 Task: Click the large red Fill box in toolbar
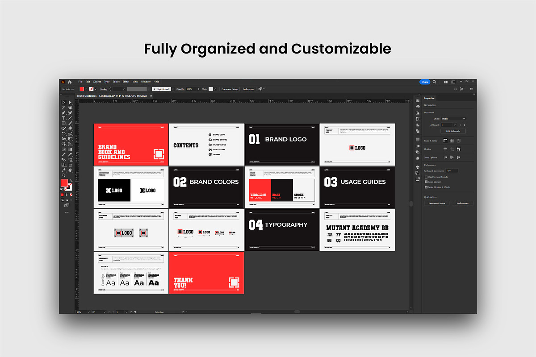(64, 183)
